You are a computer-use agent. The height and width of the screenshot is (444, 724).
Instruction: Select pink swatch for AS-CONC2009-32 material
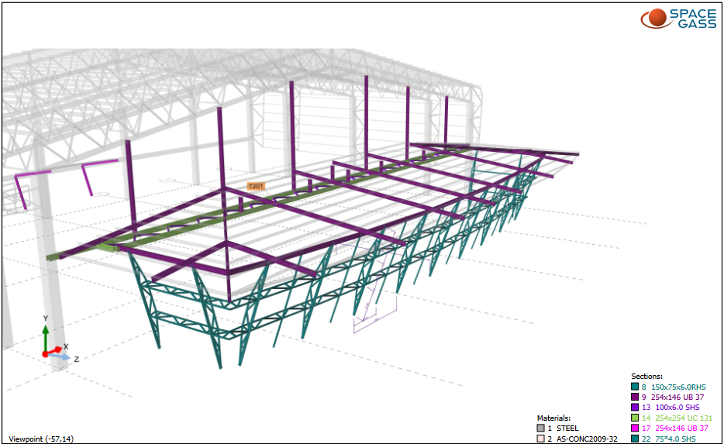541,439
